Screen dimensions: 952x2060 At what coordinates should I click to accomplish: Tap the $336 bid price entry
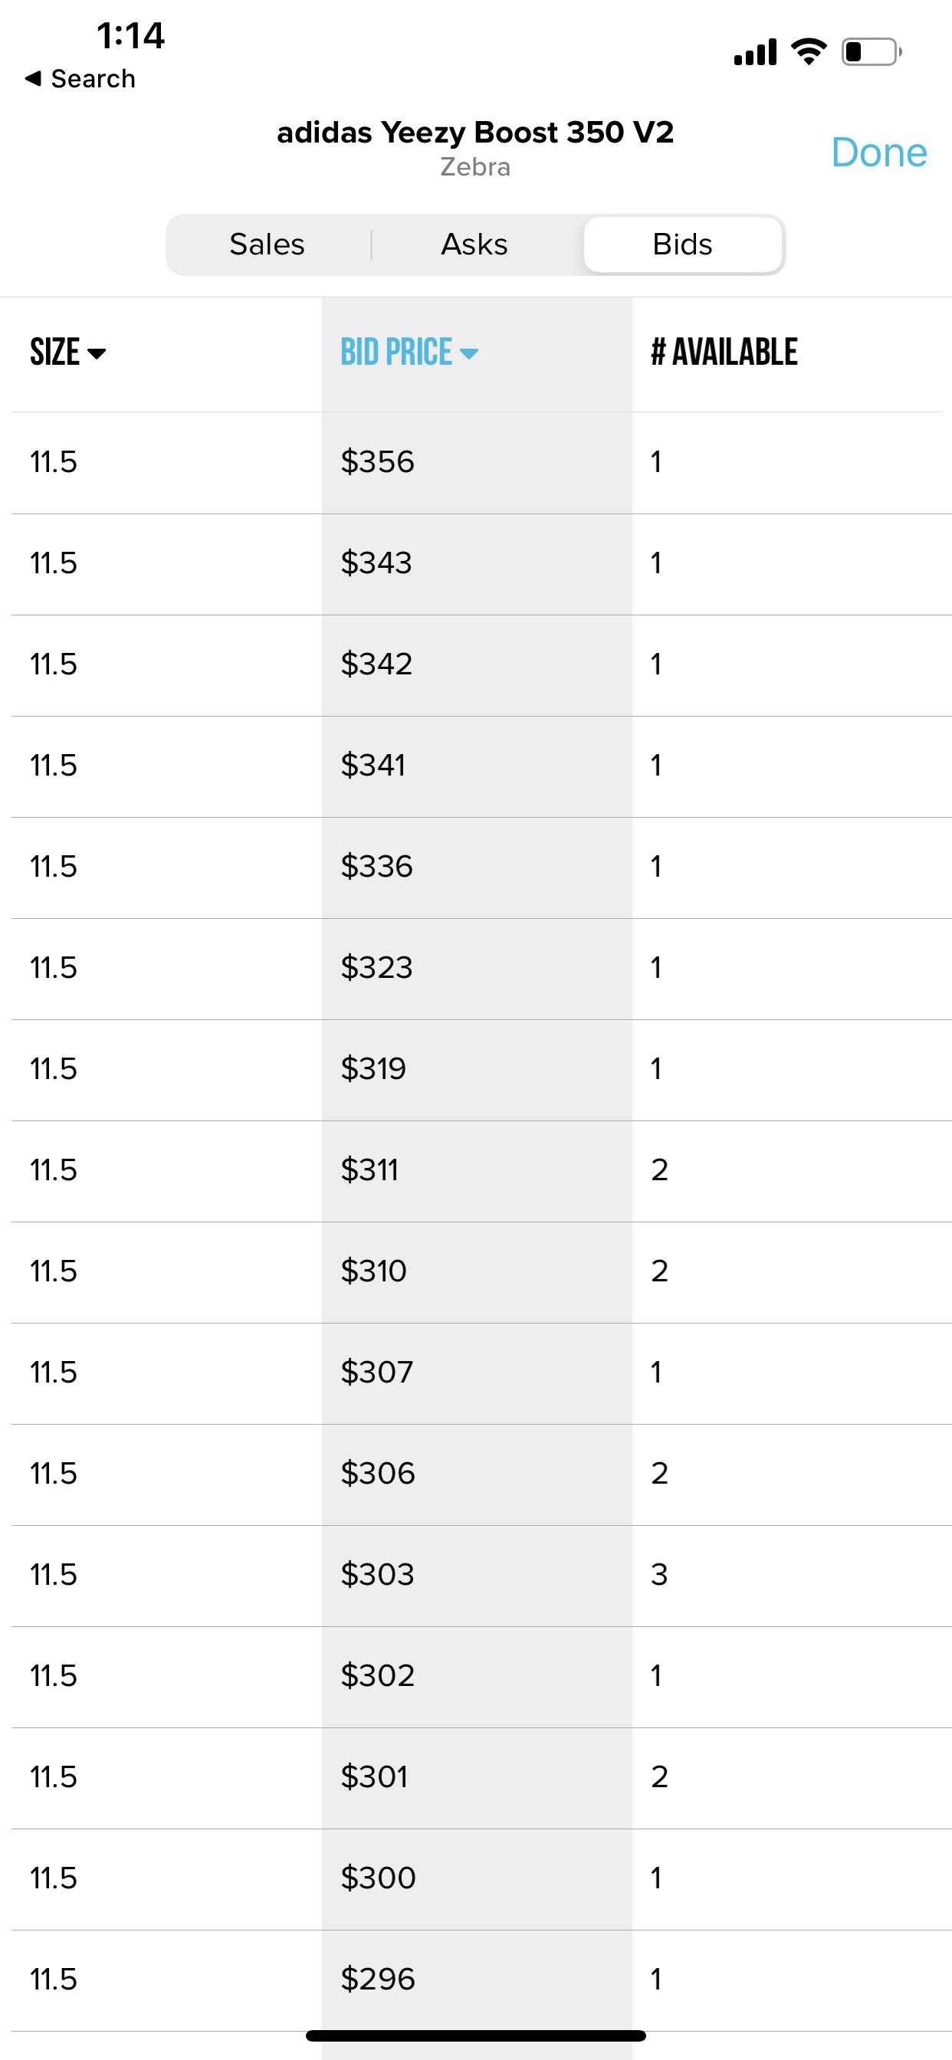(377, 866)
